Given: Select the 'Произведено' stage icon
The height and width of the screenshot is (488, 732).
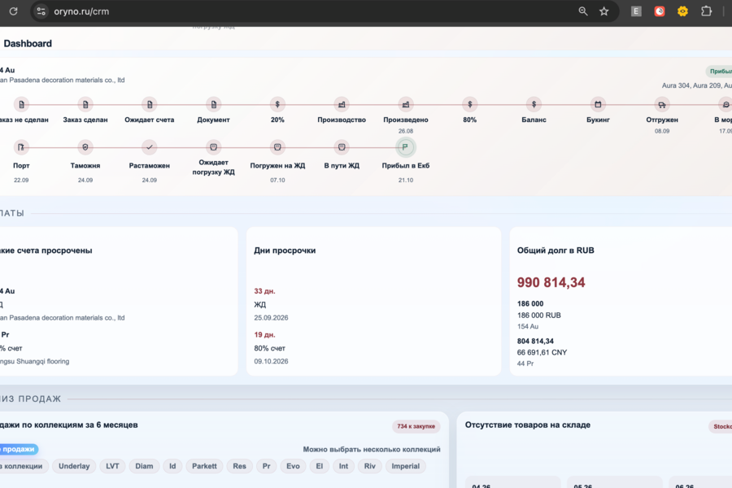Looking at the screenshot, I should coord(406,105).
